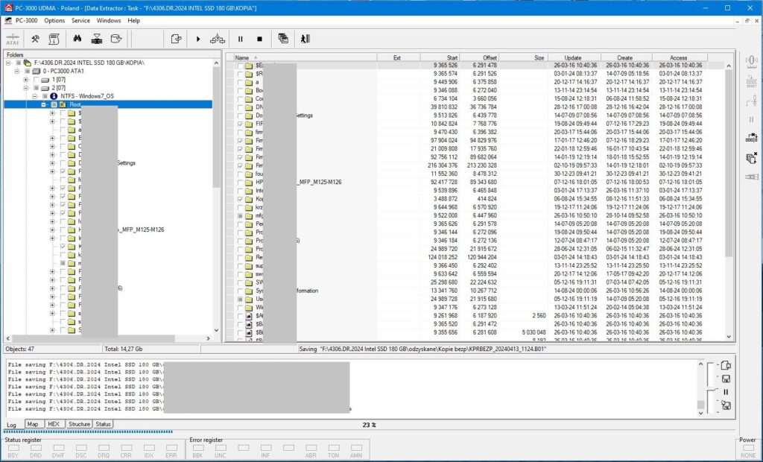This screenshot has width=763, height=462.
Task: Sort file list by Create column
Action: click(x=626, y=57)
